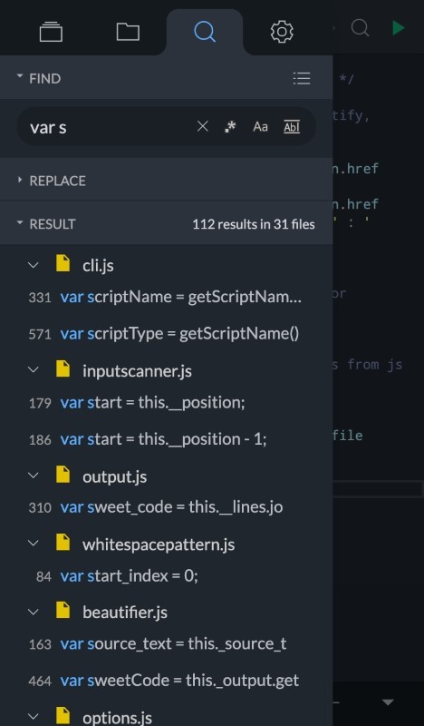Open the tabs stack icon
This screenshot has width=424, height=726.
51,32
